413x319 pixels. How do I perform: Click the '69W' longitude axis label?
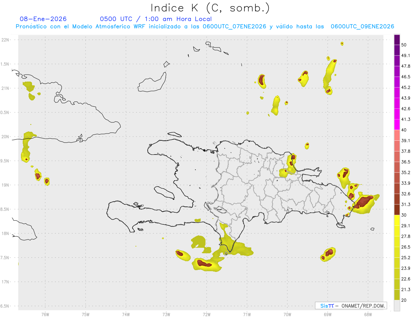tap(328, 314)
